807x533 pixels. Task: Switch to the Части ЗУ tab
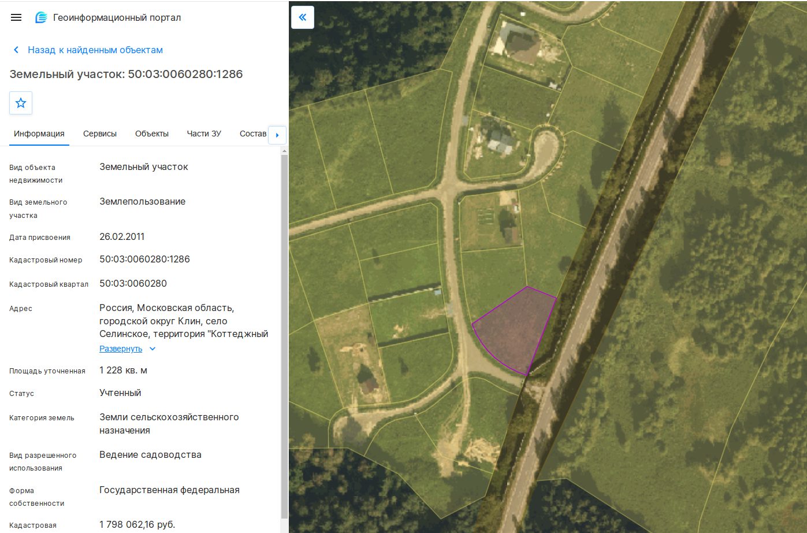(204, 134)
